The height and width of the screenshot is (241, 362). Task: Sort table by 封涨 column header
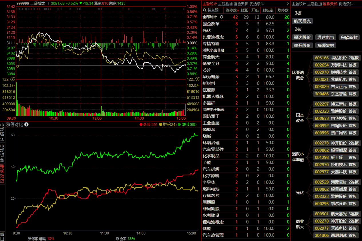point(244,10)
